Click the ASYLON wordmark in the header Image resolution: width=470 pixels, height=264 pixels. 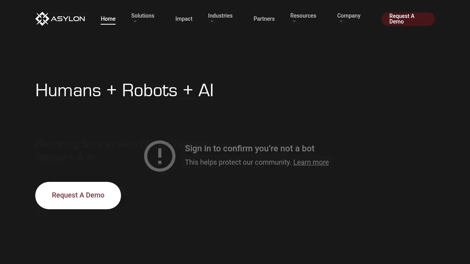tap(69, 18)
